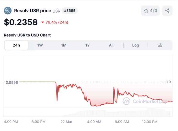Switch chart to 1W range
Viewport: 178px width, 131px height.
40,45
